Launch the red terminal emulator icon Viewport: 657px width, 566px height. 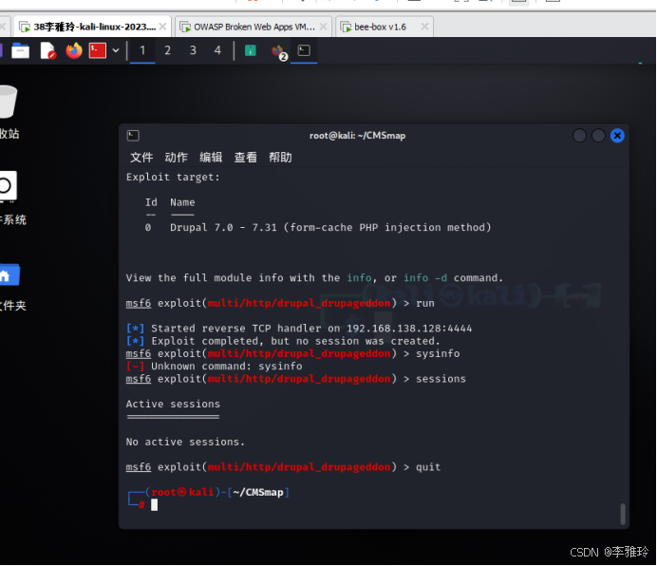(x=97, y=50)
